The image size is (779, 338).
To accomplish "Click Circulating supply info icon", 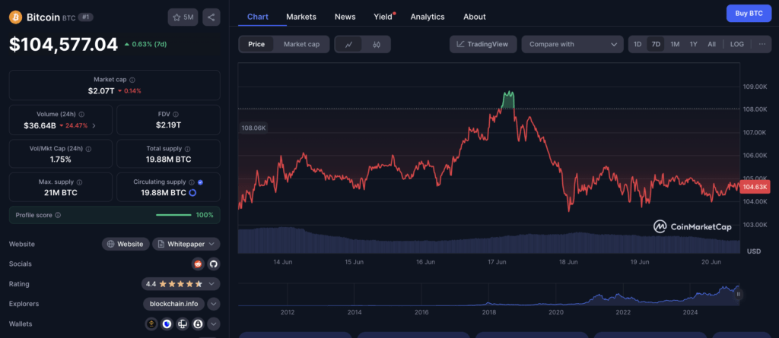I will (x=192, y=182).
